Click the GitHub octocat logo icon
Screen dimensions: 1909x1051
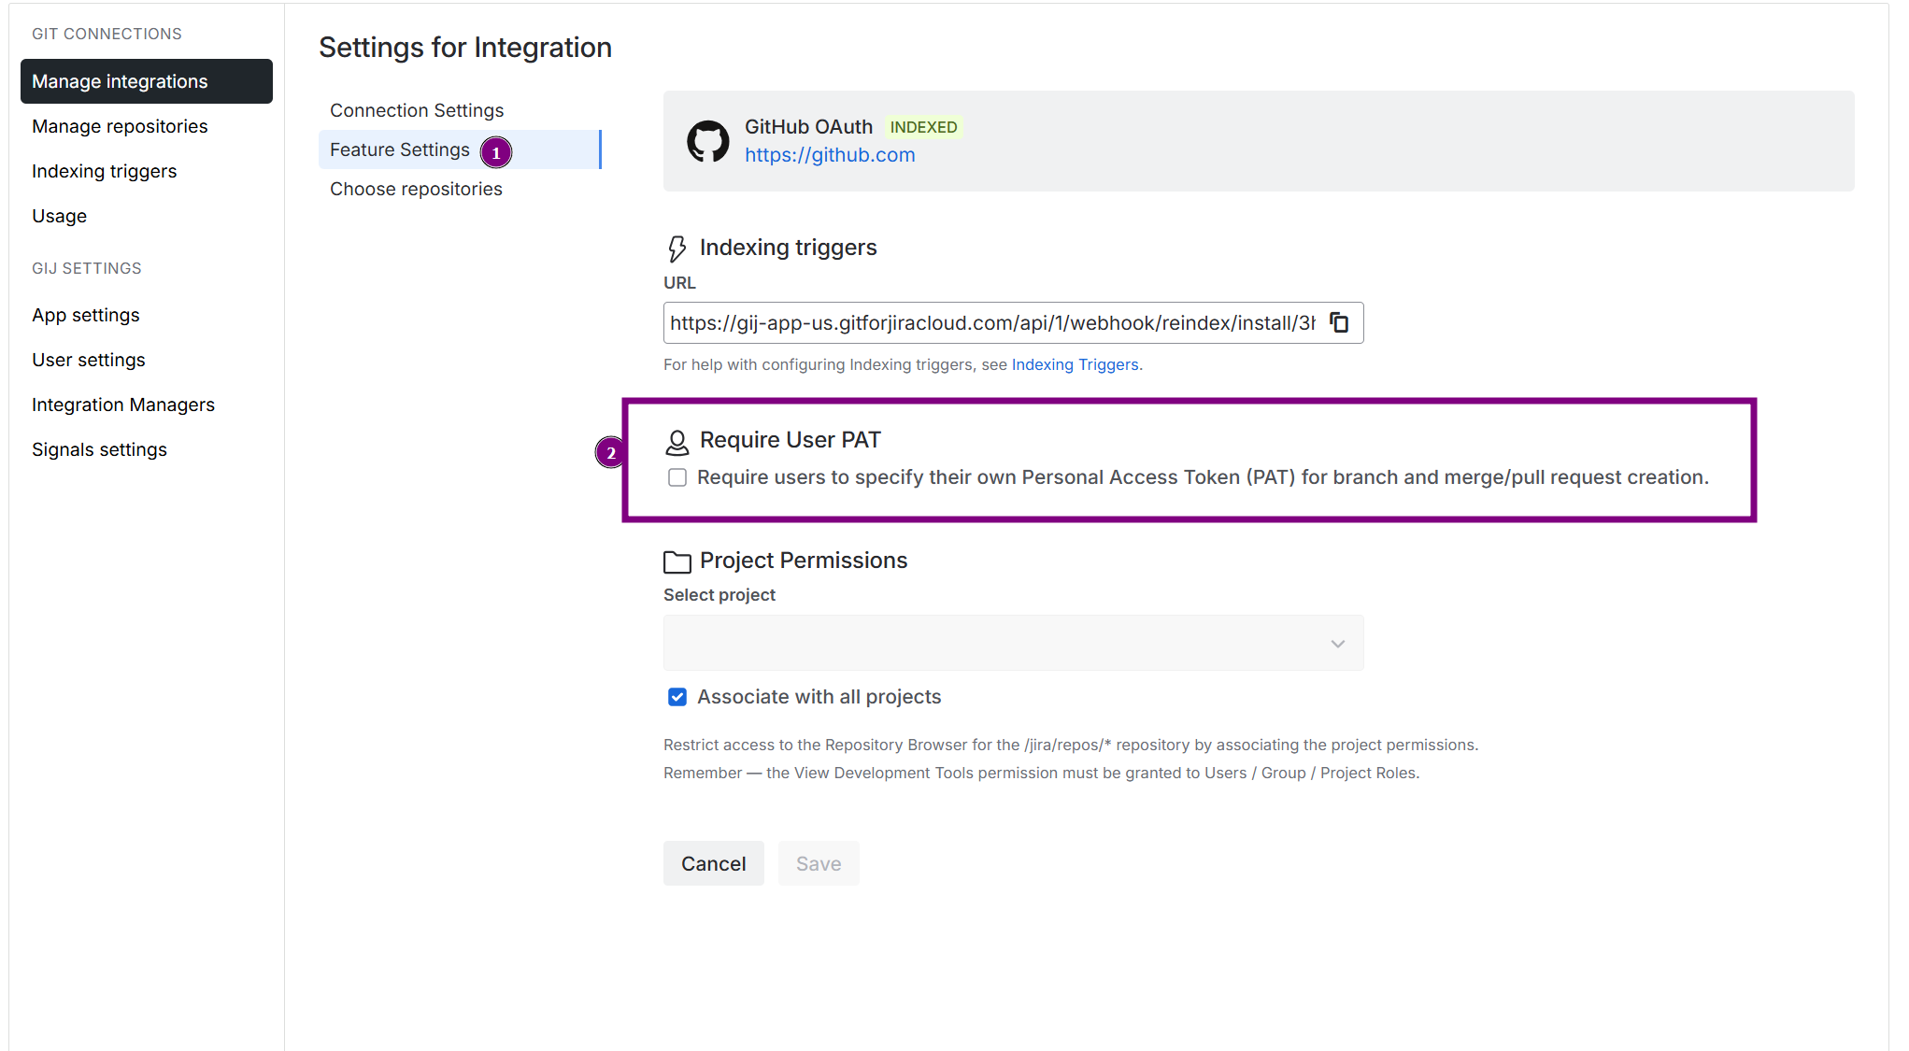(x=707, y=141)
